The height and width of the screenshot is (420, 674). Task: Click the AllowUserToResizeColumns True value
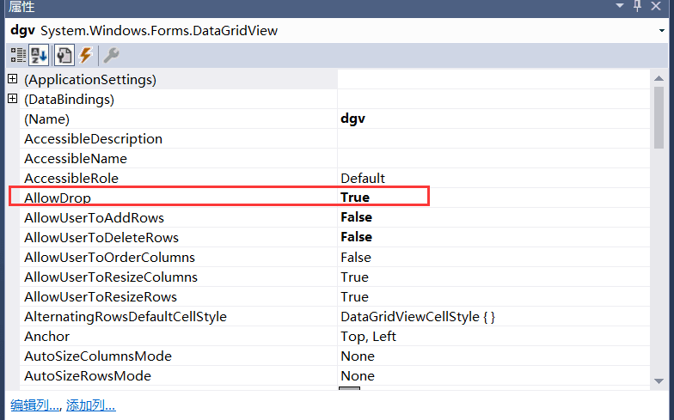(354, 277)
